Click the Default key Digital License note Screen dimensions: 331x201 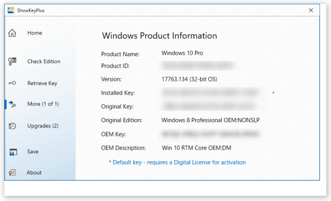click(177, 162)
